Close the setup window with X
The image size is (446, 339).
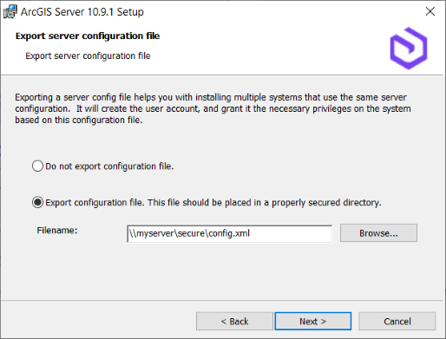coord(430,11)
